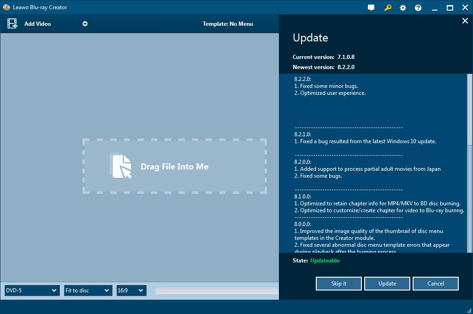Open the Fit to disc quality dropdown

click(x=88, y=291)
